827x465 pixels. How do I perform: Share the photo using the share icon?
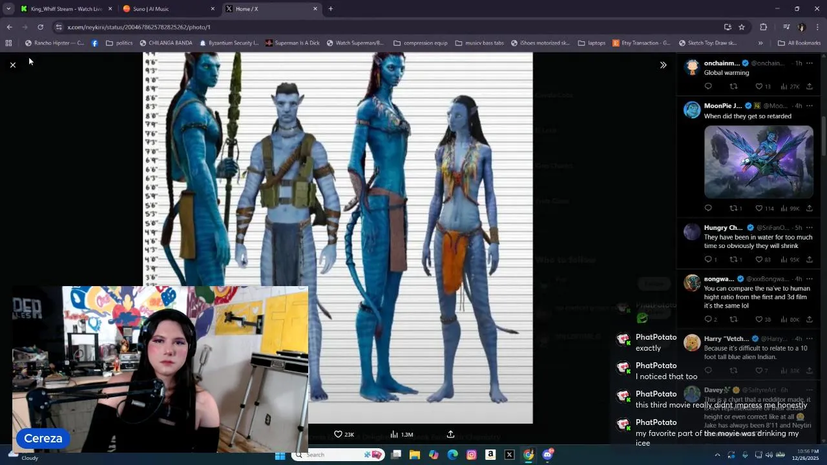(450, 434)
